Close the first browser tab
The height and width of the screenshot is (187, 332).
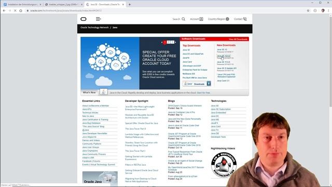(x=40, y=5)
